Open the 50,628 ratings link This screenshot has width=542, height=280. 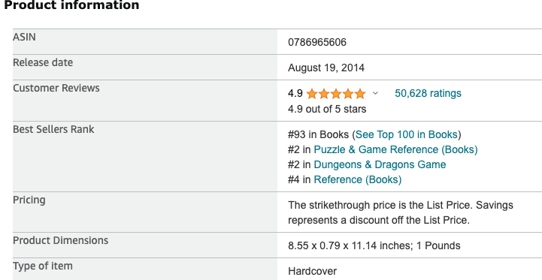click(x=428, y=93)
